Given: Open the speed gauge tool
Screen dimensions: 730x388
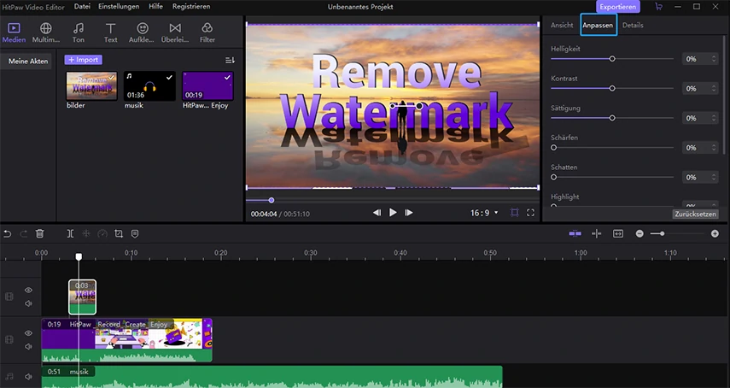Looking at the screenshot, I should [102, 234].
